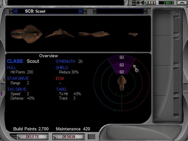188x141 pixels.
Task: Click the green-yellow-red speed indicator at top
Action: (151, 3)
